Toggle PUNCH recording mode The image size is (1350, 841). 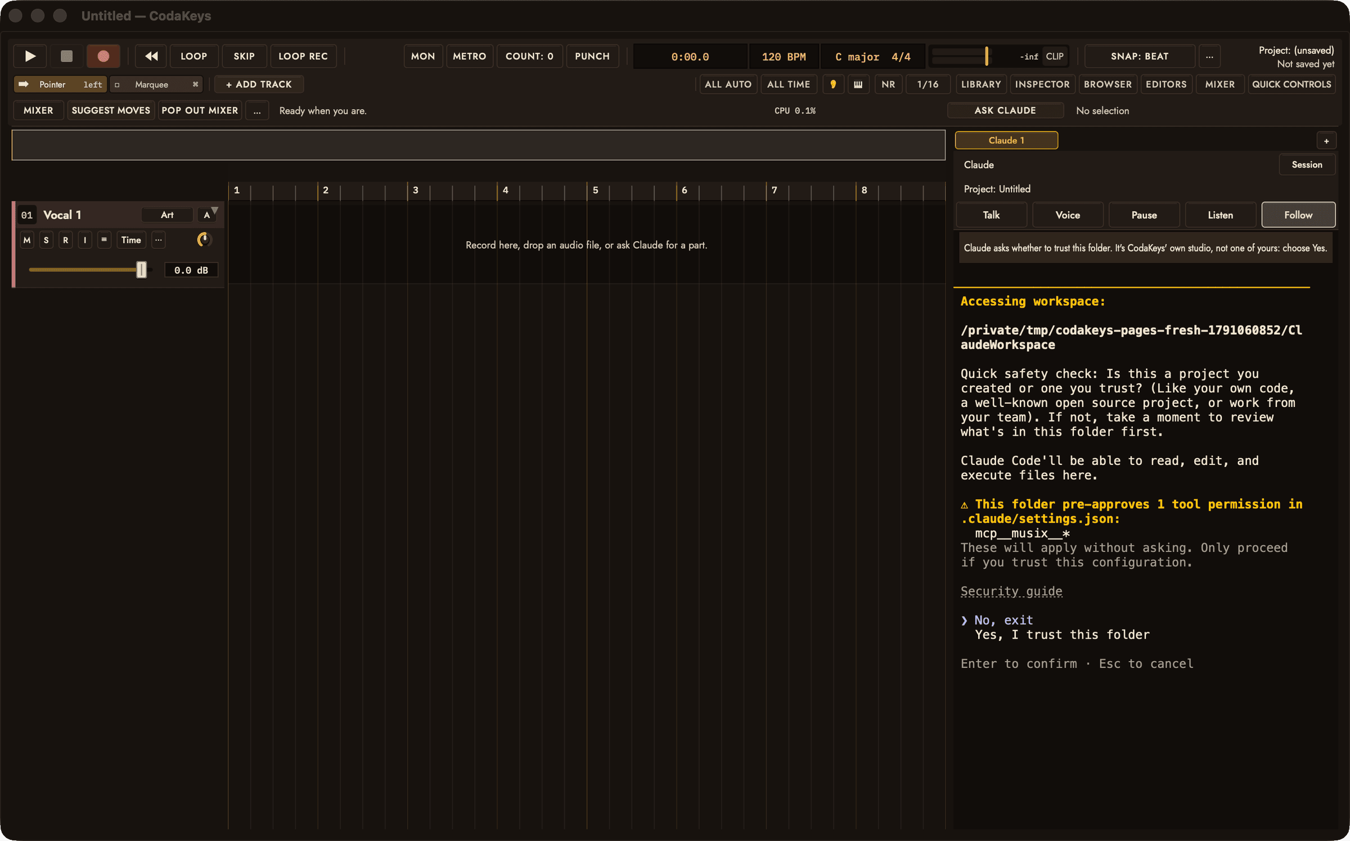(592, 56)
